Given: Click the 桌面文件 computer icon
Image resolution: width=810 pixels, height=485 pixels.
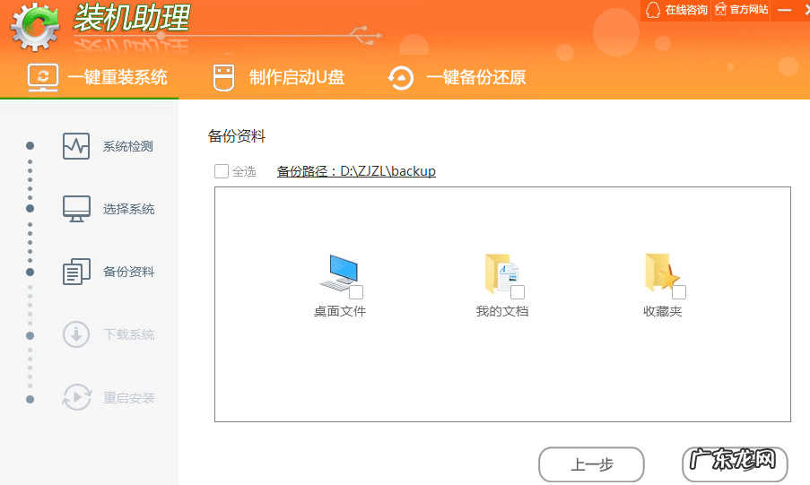Looking at the screenshot, I should tap(338, 273).
